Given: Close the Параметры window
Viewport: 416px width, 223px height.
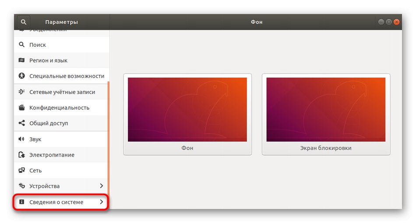Looking at the screenshot, I should click(x=396, y=22).
